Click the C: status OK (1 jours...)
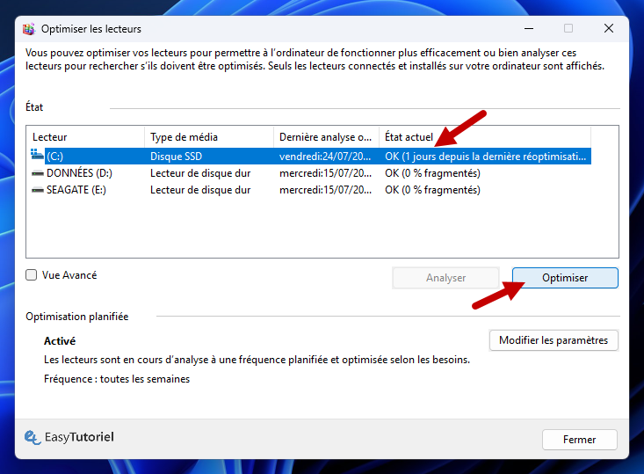This screenshot has height=474, width=644. click(486, 157)
